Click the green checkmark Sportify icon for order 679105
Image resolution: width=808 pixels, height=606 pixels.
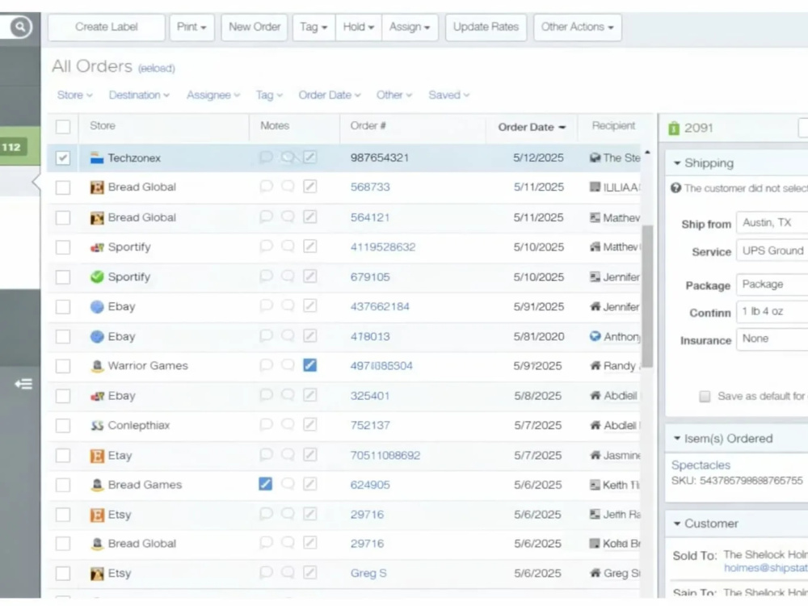97,276
